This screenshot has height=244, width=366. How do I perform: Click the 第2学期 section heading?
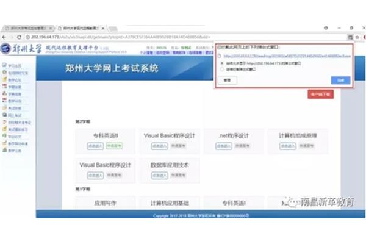point(82,121)
